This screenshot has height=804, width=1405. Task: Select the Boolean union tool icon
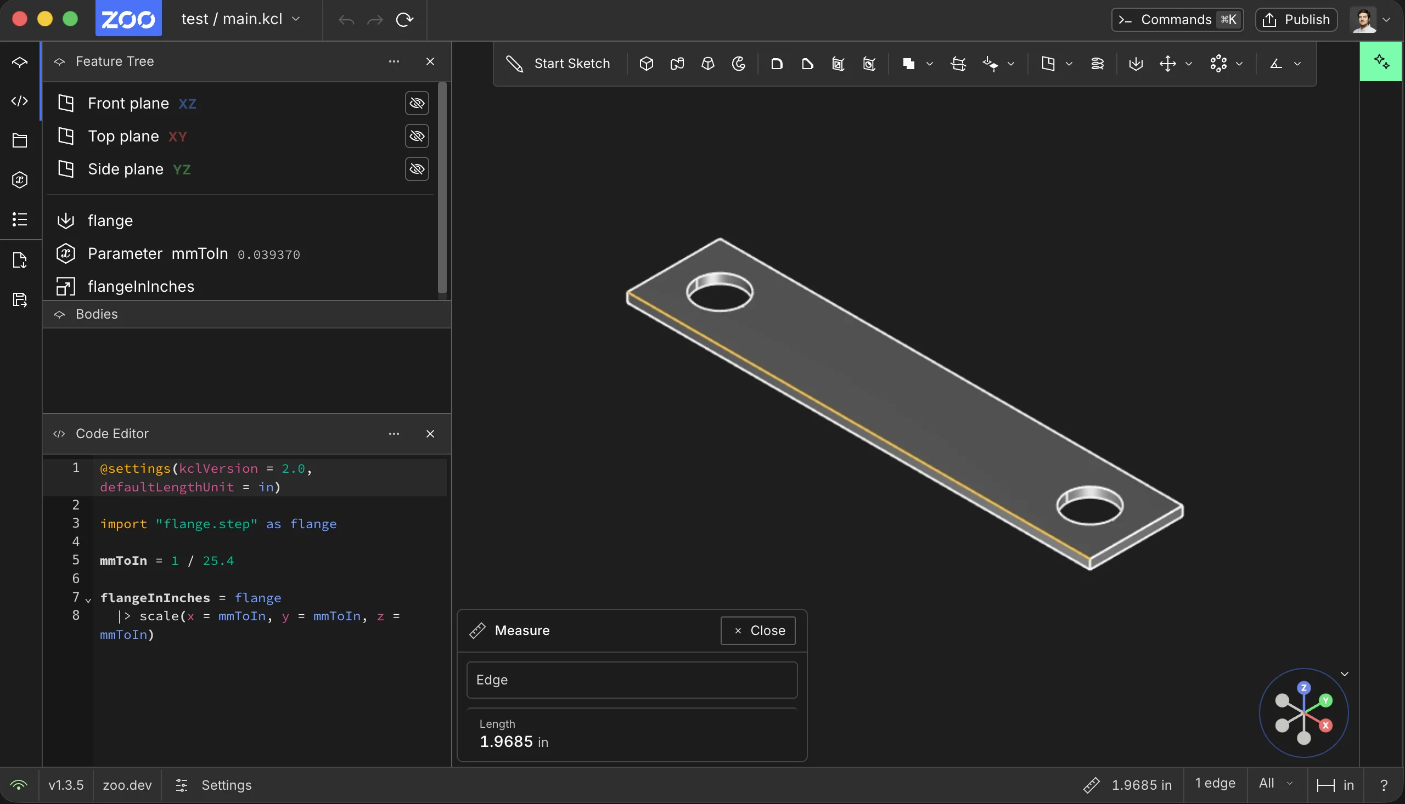click(x=908, y=64)
